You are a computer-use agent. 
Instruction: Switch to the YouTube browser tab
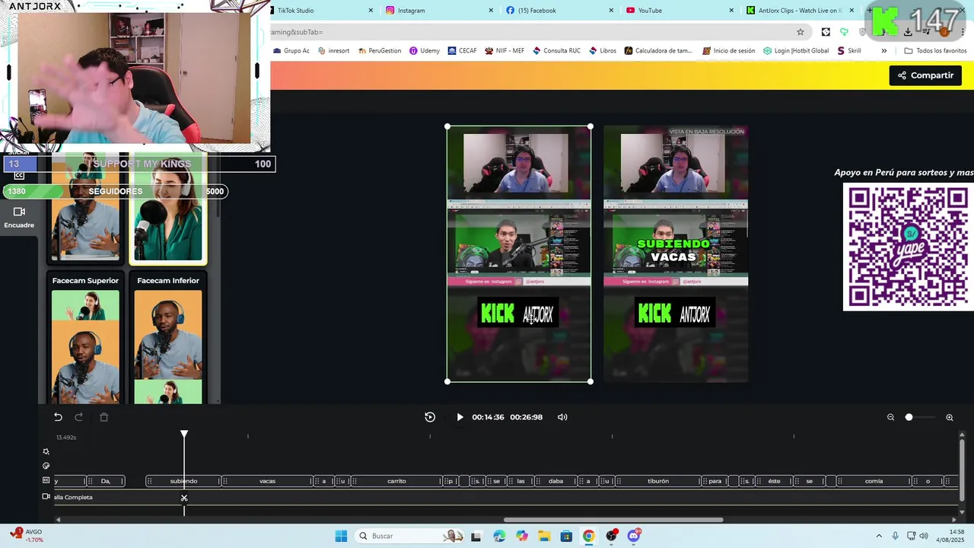pyautogui.click(x=678, y=11)
